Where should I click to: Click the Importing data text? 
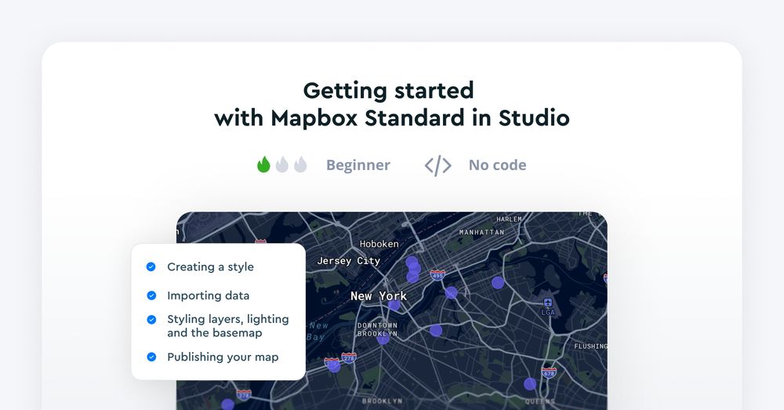(x=208, y=296)
